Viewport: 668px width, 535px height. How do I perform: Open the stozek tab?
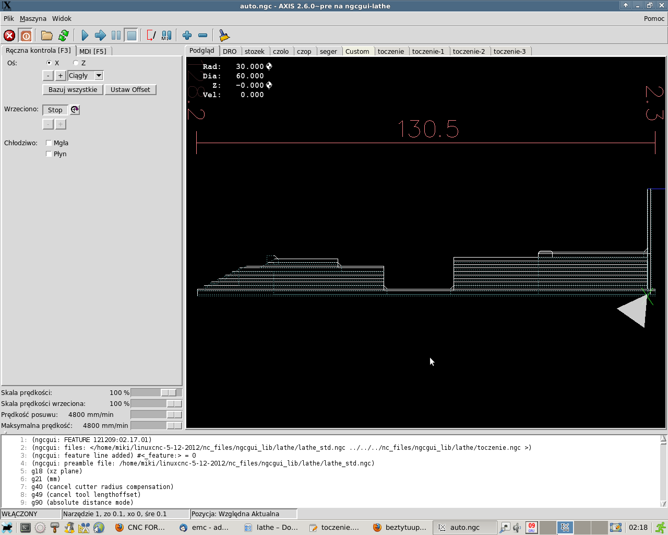click(255, 51)
